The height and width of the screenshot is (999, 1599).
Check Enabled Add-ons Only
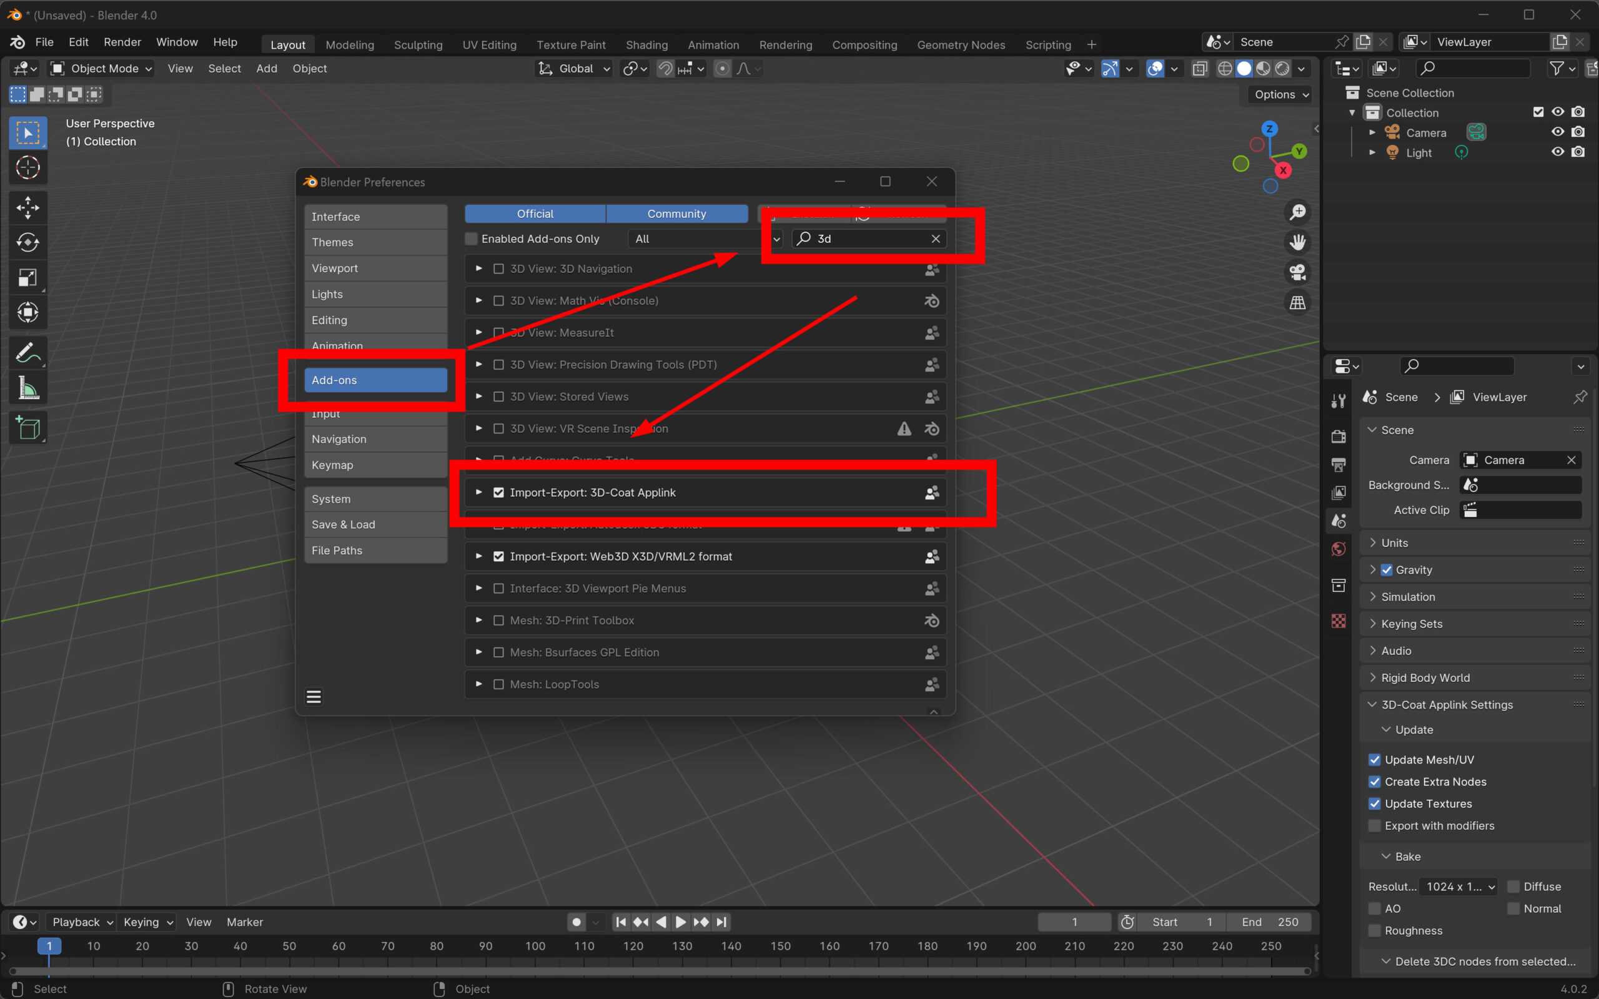[471, 239]
